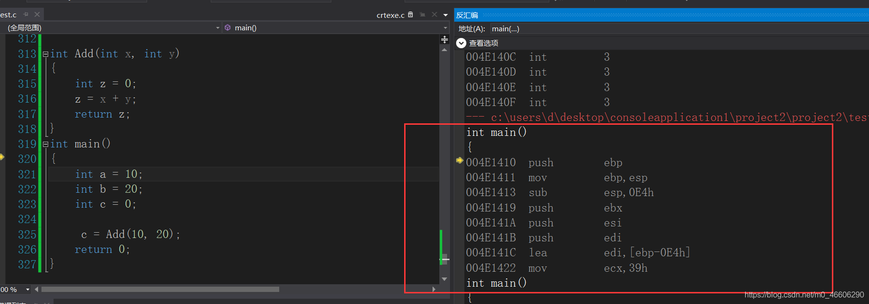Click the horizontal scrollbar thumb in the editor
Viewport: 869px width, 304px height.
tap(160, 289)
